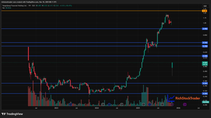Click the first tall red candle at chart start
This screenshot has width=211, height=118.
click(28, 54)
